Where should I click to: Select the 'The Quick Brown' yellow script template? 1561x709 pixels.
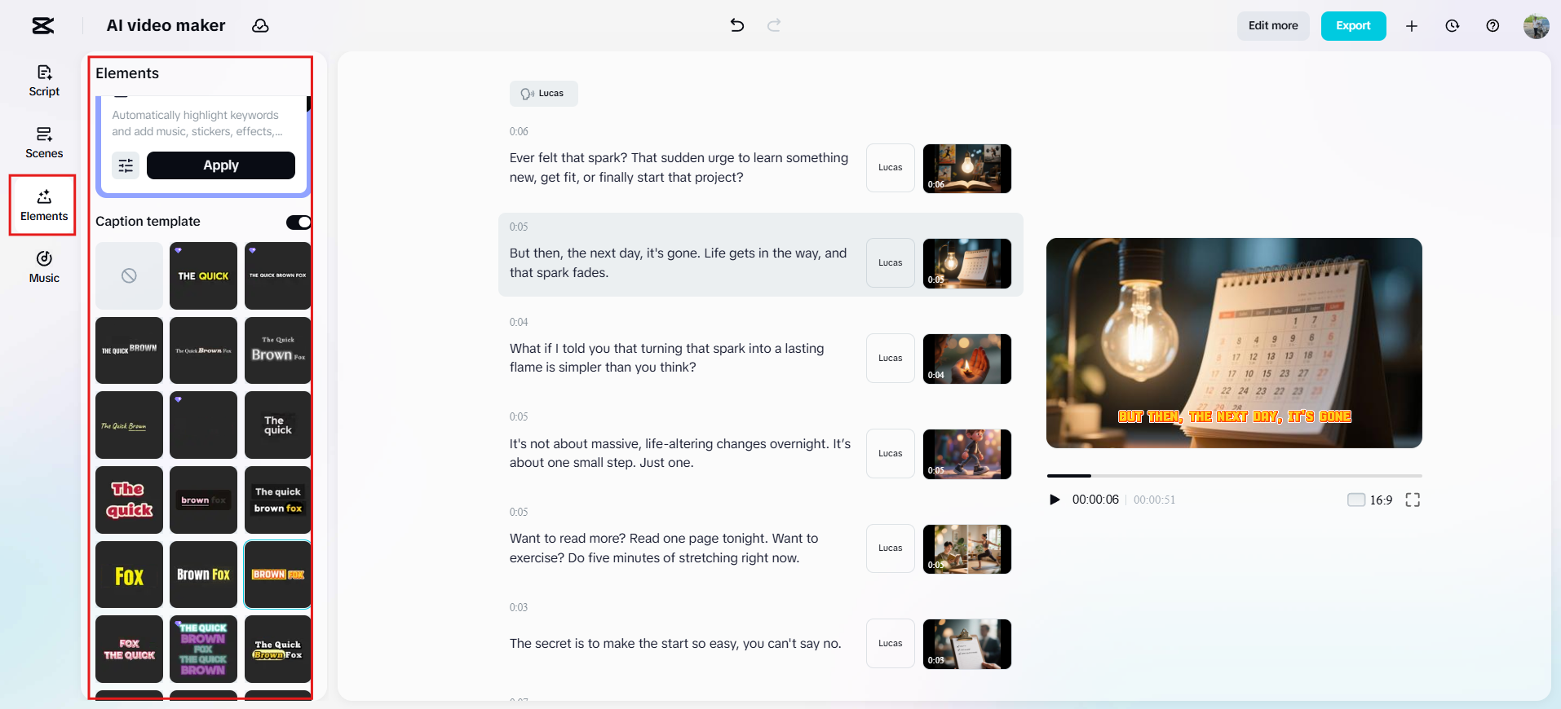tap(129, 425)
